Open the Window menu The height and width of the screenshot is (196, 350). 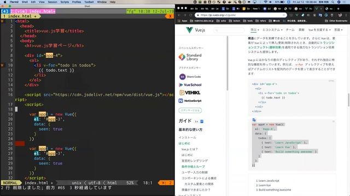point(102,2)
